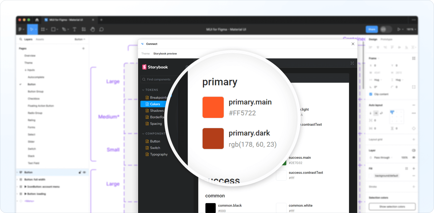Expand the Button full width layer
Viewport: 434px width, 213px height.
tap(18, 179)
